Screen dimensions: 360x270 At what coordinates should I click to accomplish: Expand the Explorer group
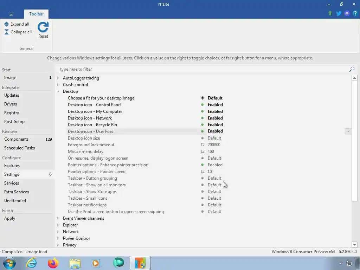[x=58, y=225]
